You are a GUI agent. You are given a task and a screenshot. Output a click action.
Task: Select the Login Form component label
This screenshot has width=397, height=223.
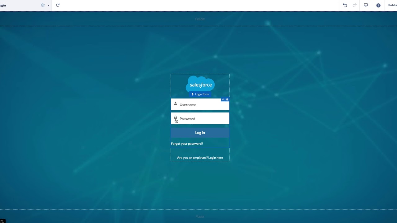pyautogui.click(x=200, y=94)
